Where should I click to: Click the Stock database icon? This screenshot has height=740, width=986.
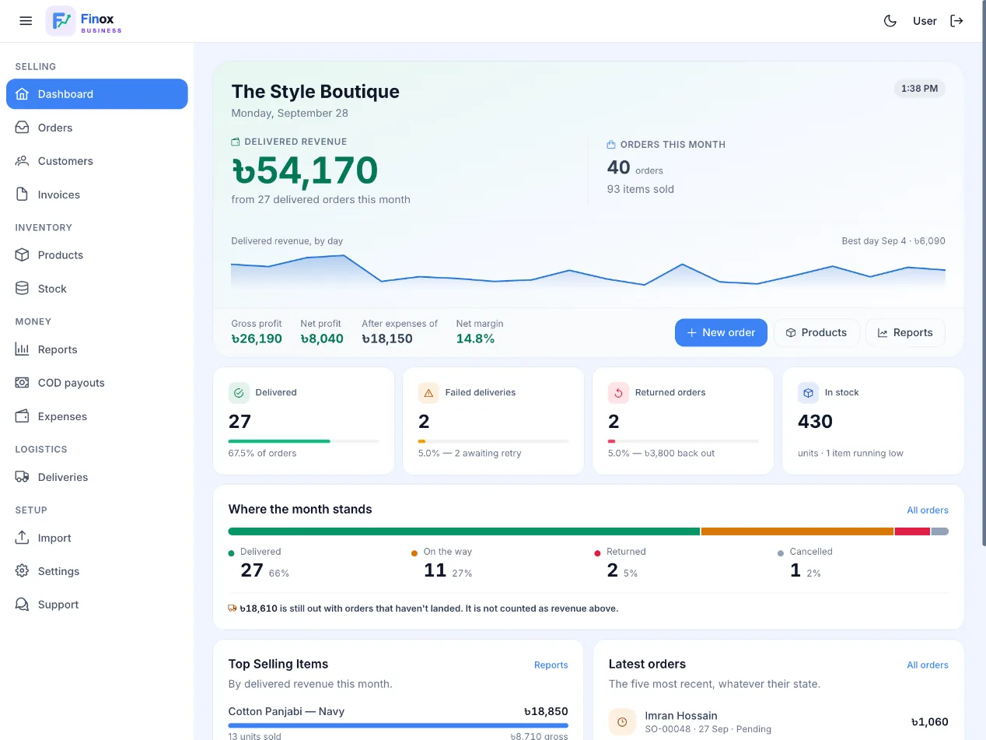click(x=23, y=289)
